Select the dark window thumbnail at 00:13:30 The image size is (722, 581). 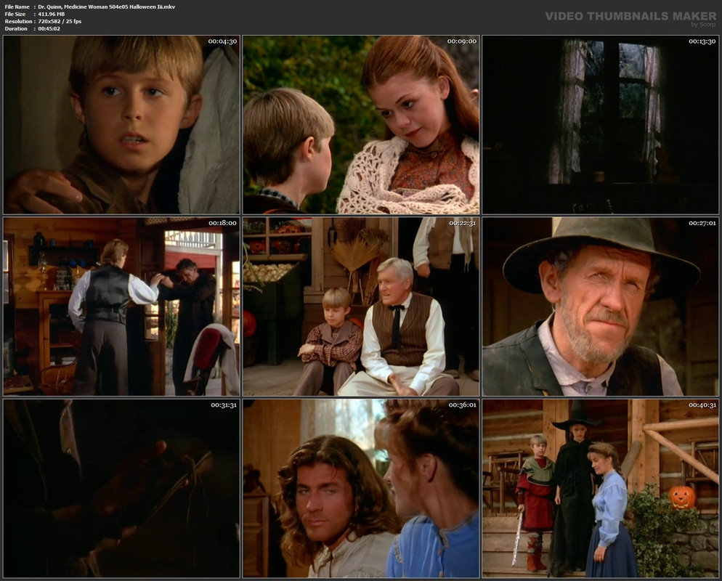pyautogui.click(x=601, y=125)
